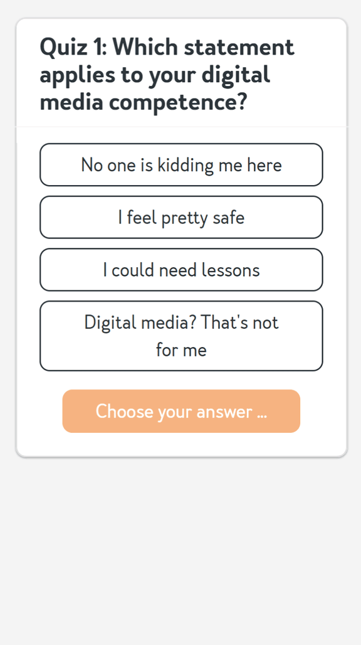The width and height of the screenshot is (361, 645).
Task: Click the 'Choose your answer ...' submit button
Action: (181, 411)
